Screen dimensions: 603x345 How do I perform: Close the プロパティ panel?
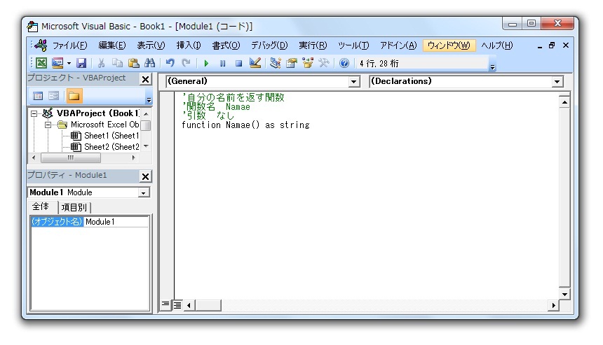tap(145, 176)
